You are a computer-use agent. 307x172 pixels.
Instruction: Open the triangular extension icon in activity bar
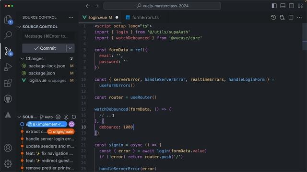tap(8, 115)
